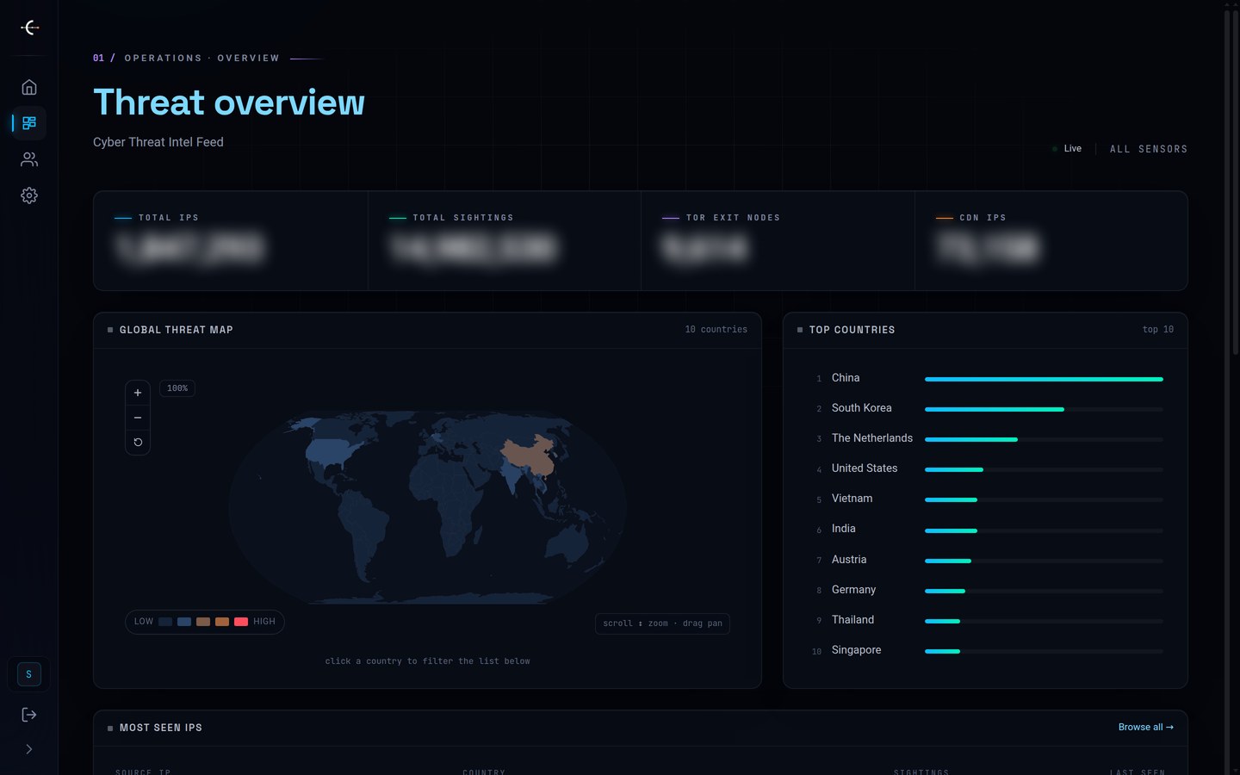Open the Total IPs stat card

click(231, 241)
